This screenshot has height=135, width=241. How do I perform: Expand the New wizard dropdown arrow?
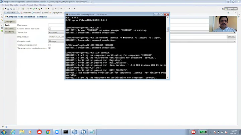[x=5, y=9]
